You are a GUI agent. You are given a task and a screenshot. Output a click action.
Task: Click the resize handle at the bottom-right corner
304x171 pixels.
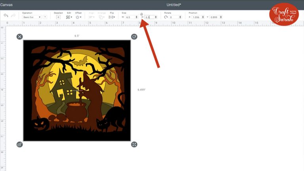(134, 144)
